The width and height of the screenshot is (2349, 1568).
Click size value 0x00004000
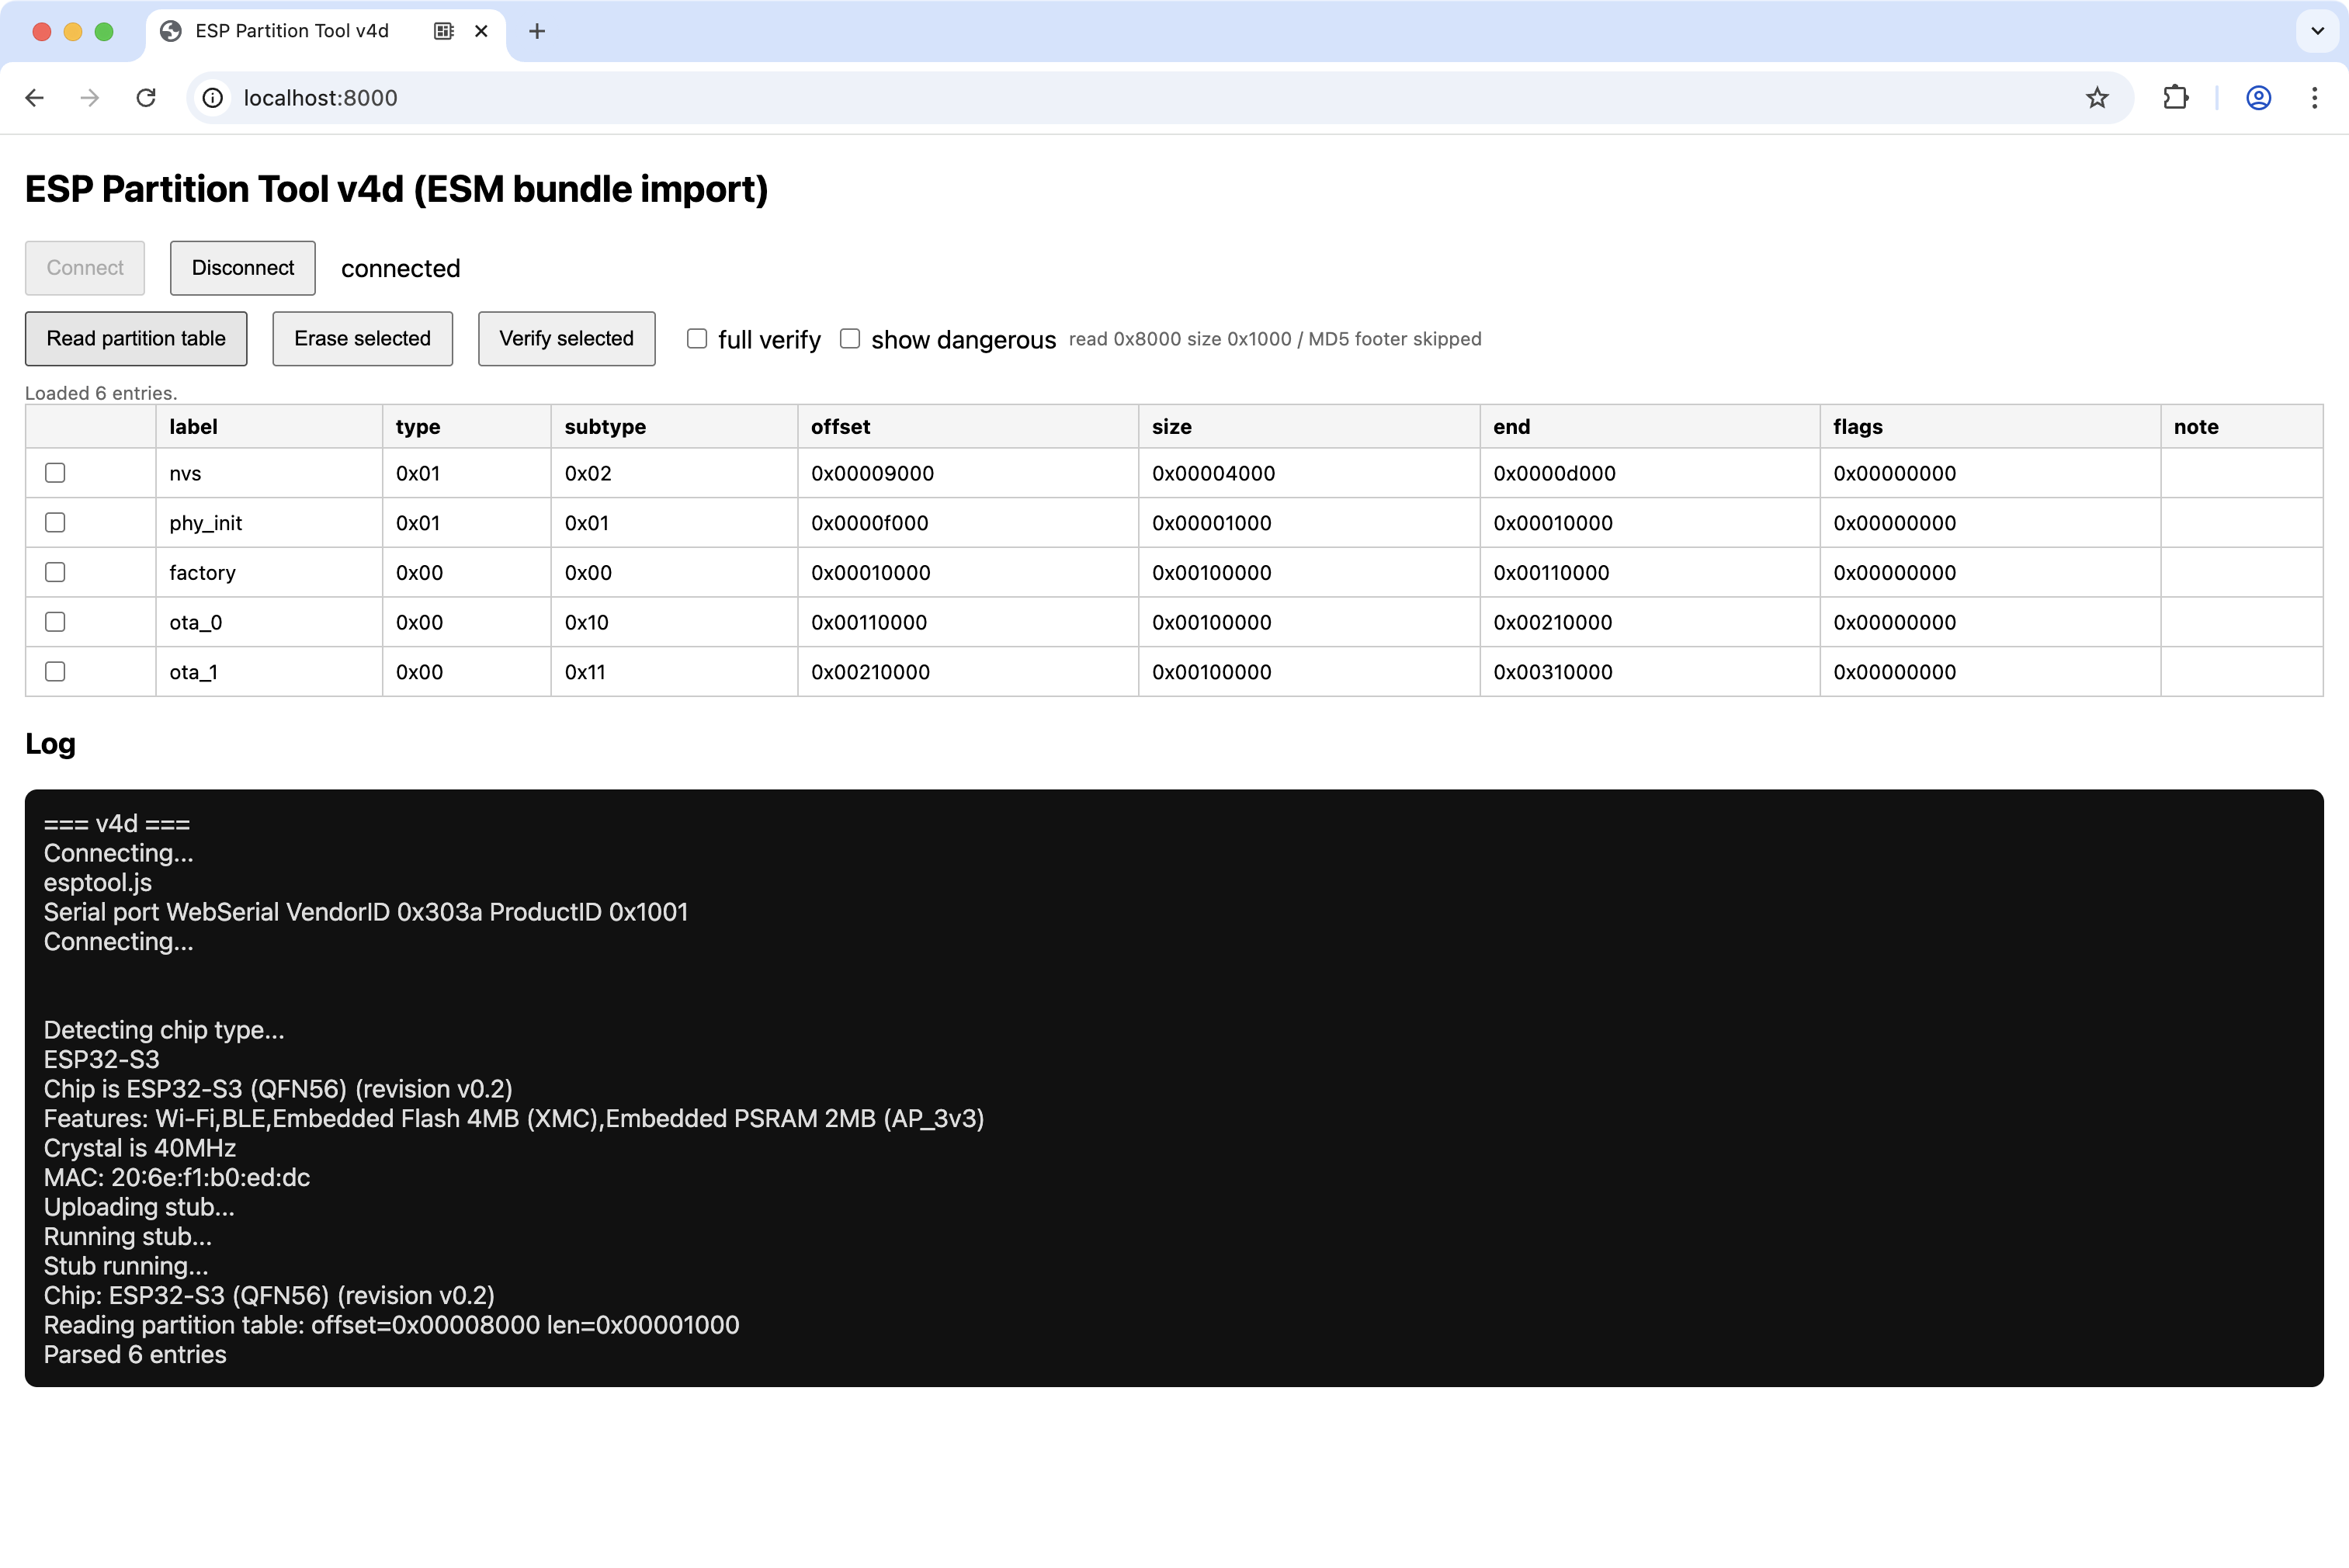(x=1213, y=474)
